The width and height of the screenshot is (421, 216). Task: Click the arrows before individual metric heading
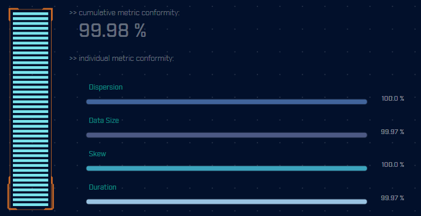[x=73, y=59]
